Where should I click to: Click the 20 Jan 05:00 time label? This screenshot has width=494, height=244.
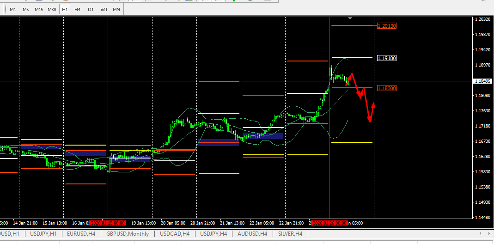[173, 223]
